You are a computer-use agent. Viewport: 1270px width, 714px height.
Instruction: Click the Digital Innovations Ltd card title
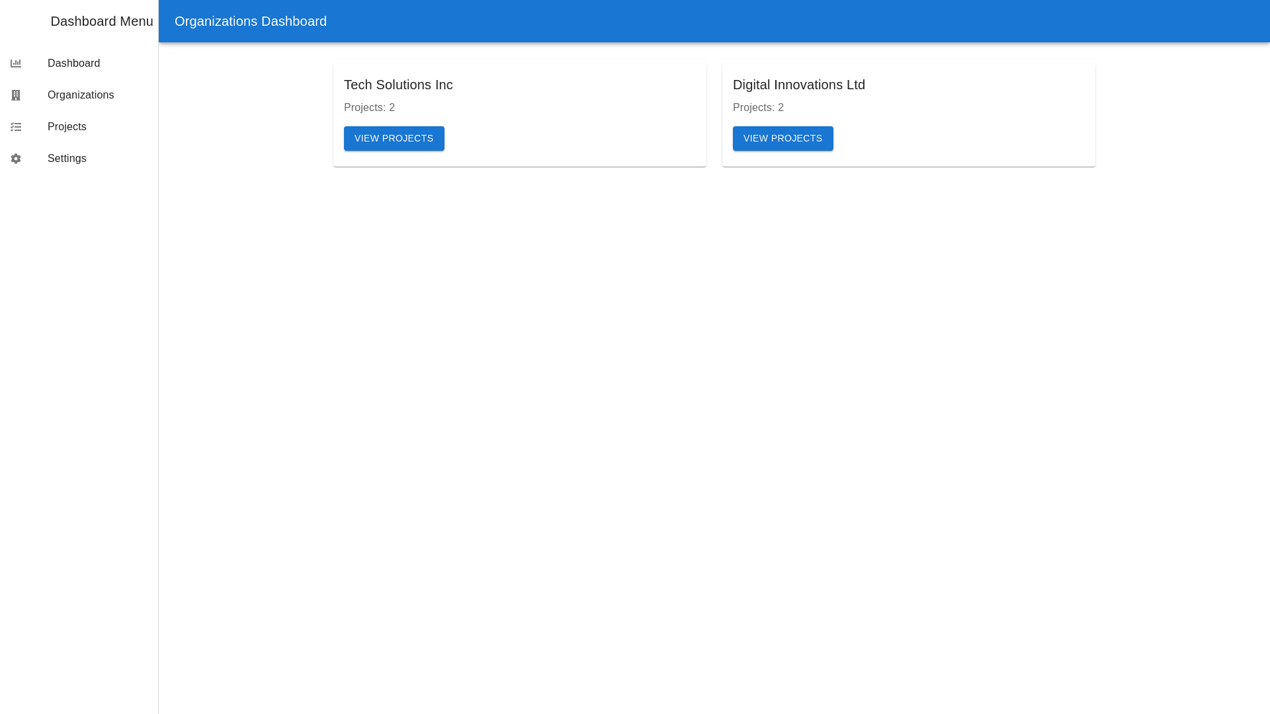(798, 85)
